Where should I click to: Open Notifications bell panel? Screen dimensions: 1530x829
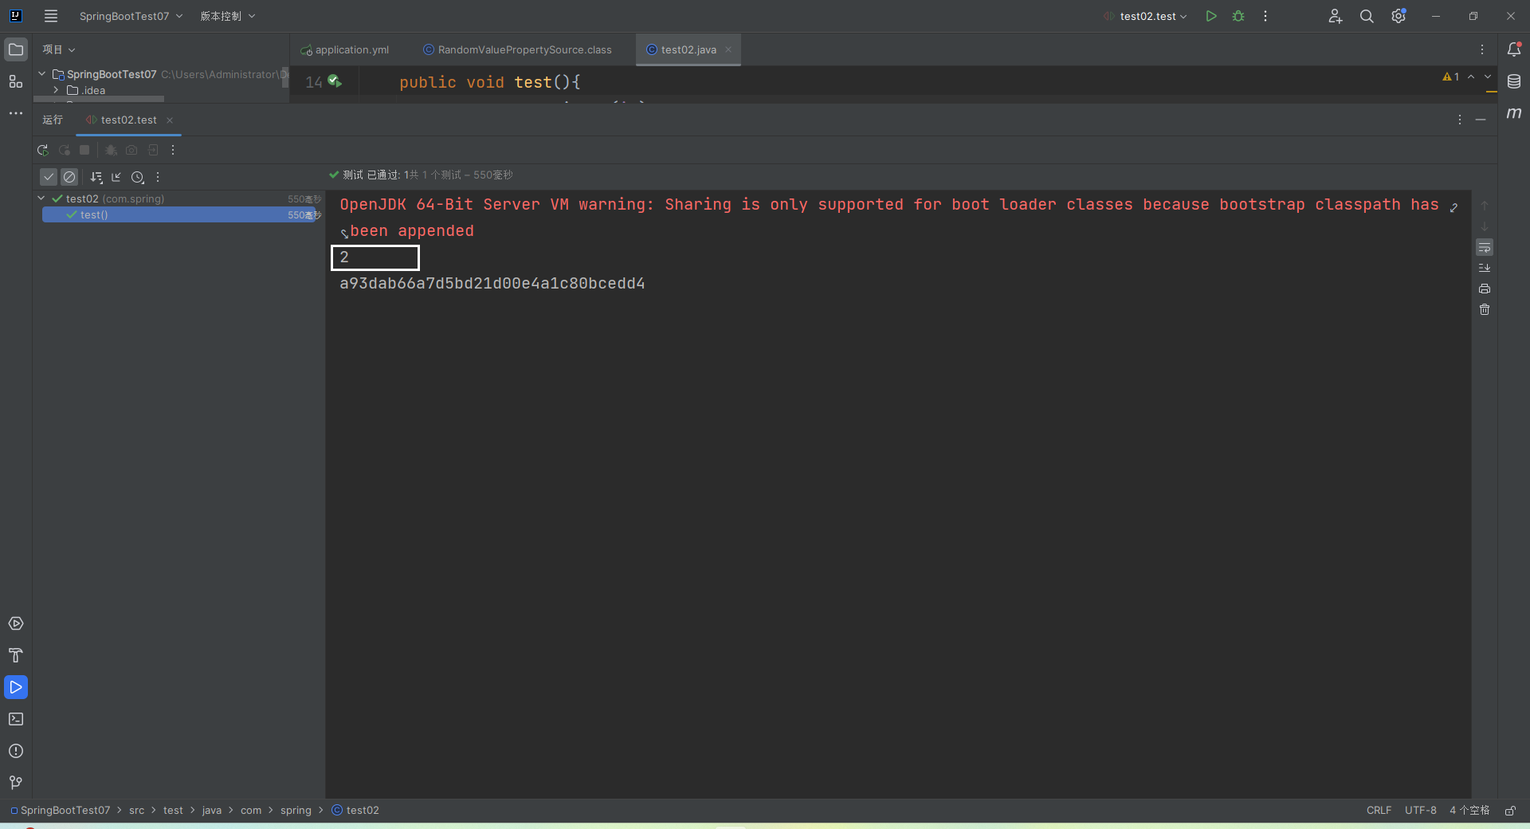click(x=1514, y=49)
